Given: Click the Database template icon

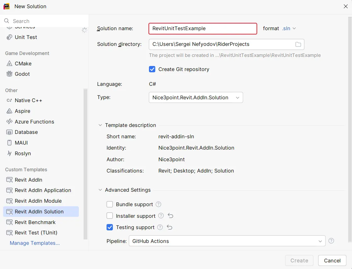Looking at the screenshot, I should 9,132.
